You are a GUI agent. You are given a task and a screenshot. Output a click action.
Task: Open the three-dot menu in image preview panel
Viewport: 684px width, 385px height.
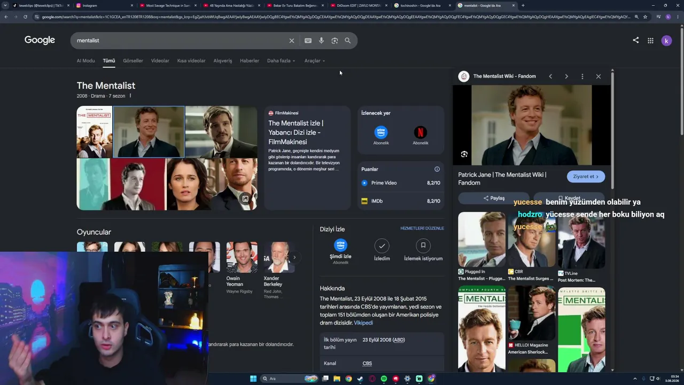[582, 76]
